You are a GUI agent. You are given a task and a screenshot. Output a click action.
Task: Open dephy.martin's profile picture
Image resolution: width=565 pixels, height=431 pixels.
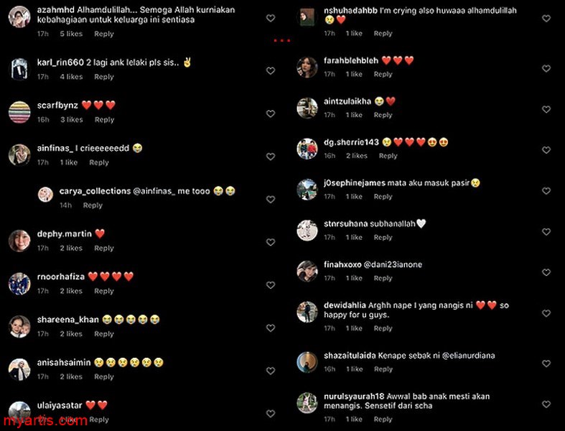tap(19, 241)
